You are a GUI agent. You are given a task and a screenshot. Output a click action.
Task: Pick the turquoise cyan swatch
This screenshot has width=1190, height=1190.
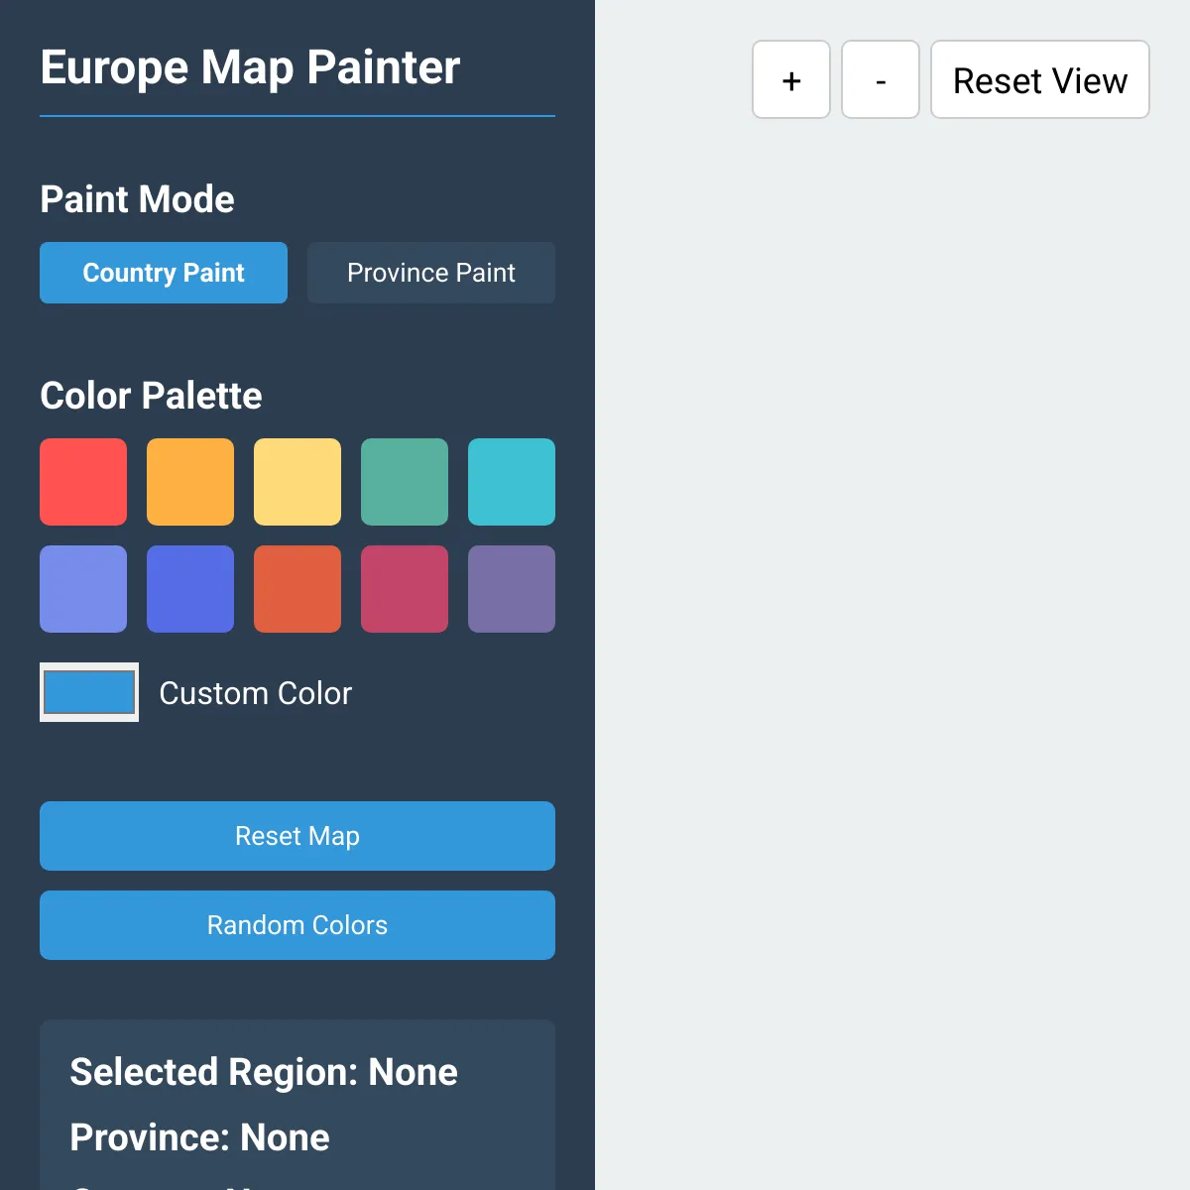[x=512, y=482]
